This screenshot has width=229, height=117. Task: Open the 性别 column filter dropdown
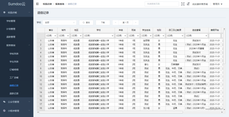[x=159, y=36]
